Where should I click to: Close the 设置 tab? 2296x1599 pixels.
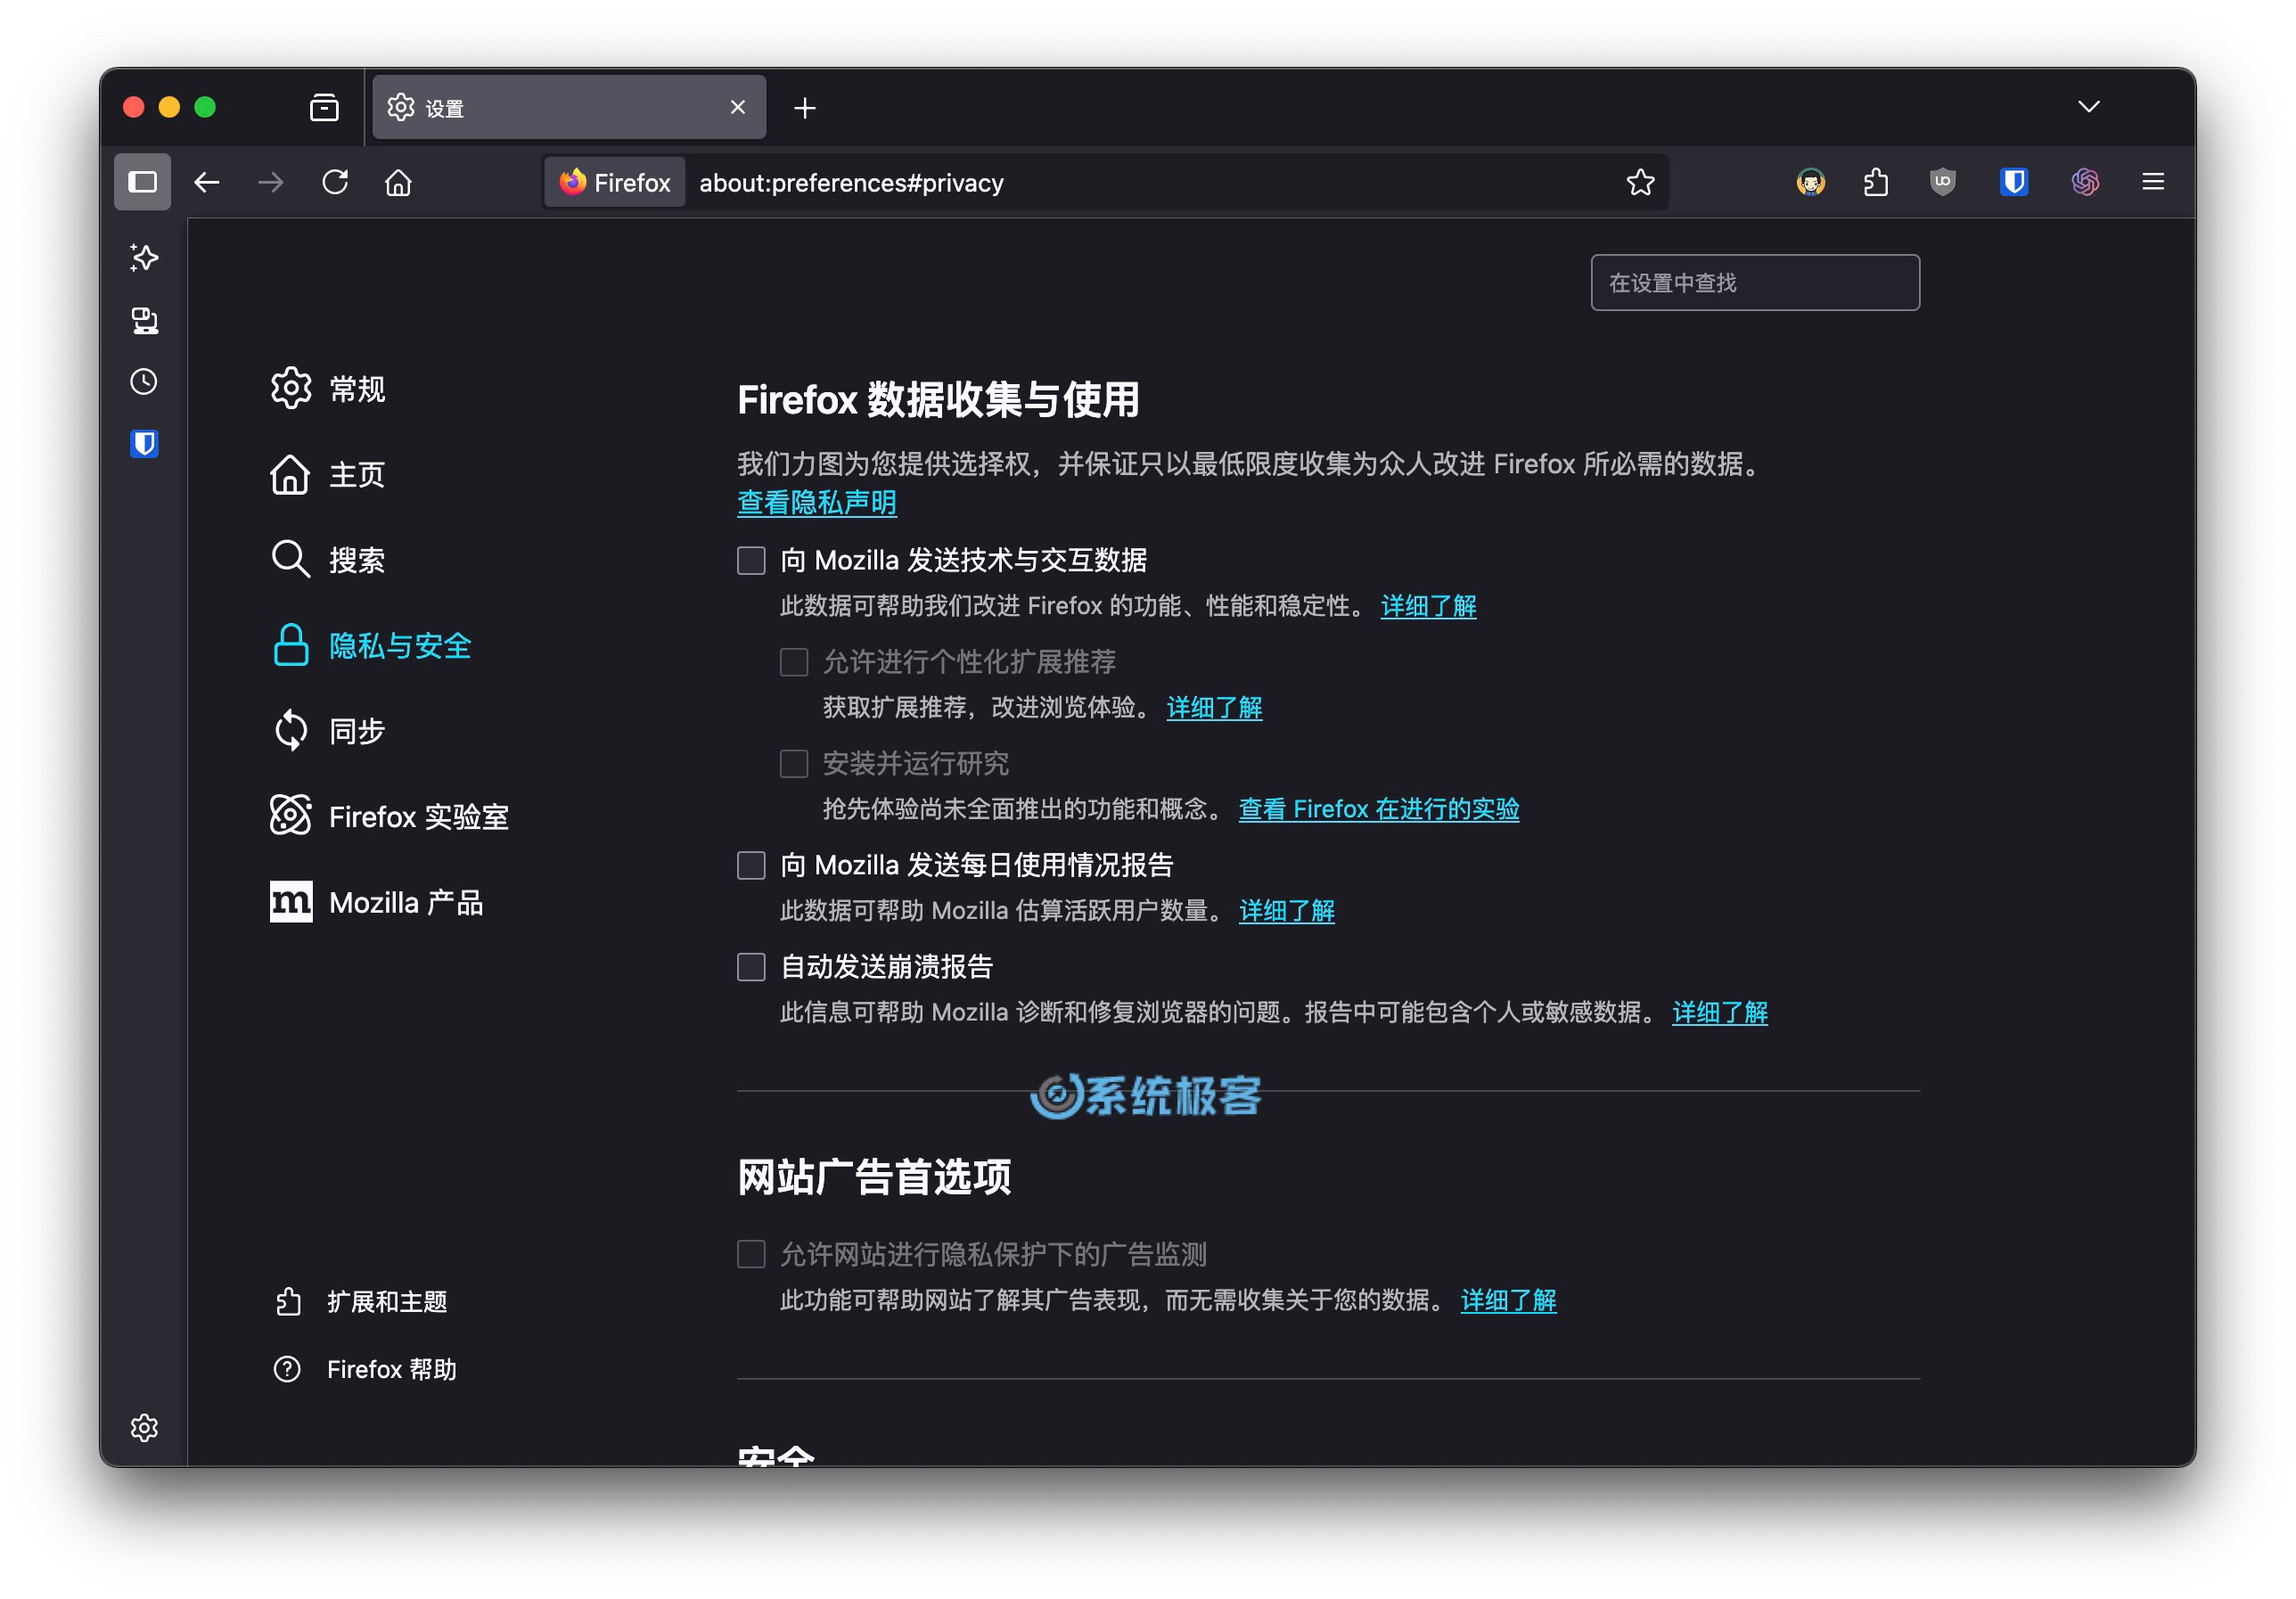(x=738, y=107)
